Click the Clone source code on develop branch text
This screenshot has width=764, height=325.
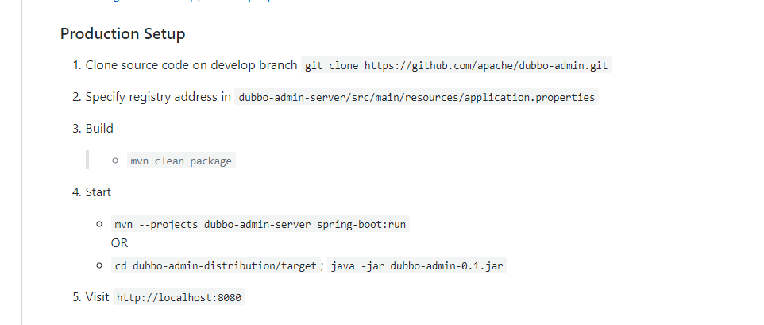point(191,65)
